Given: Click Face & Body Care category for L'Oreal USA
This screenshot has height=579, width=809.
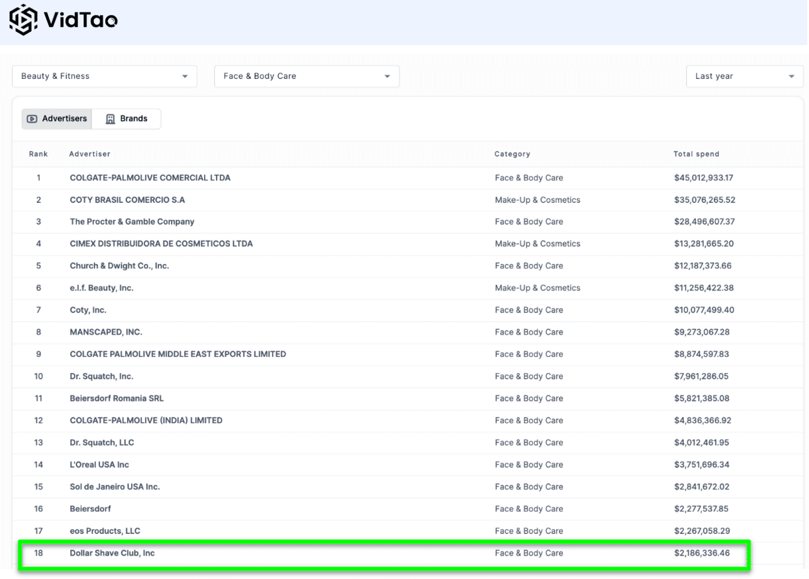Looking at the screenshot, I should (x=529, y=465).
